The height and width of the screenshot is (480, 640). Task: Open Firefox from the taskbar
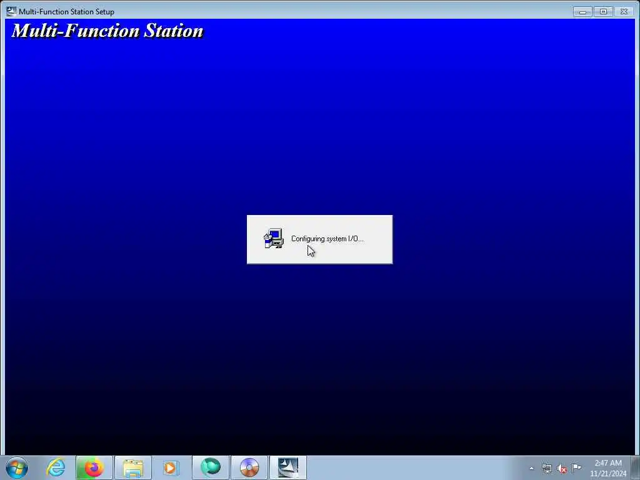pos(94,467)
